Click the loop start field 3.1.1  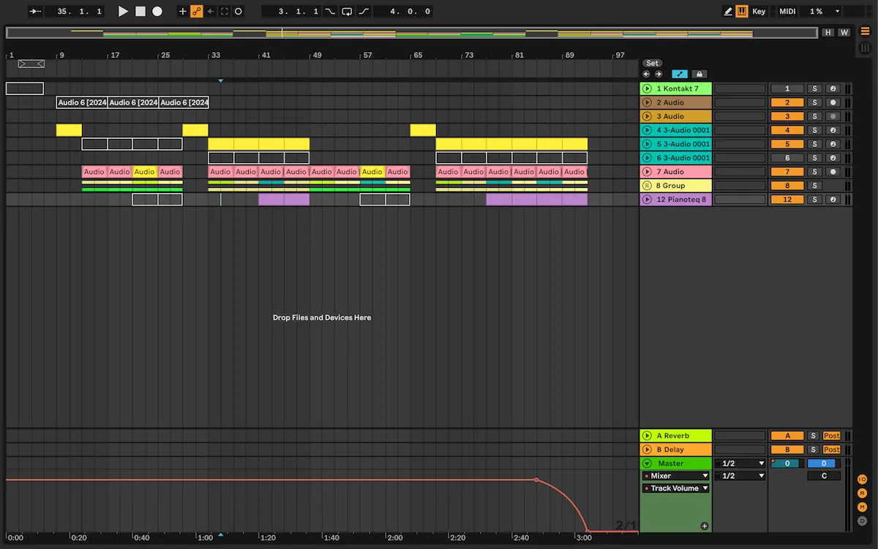coord(291,12)
